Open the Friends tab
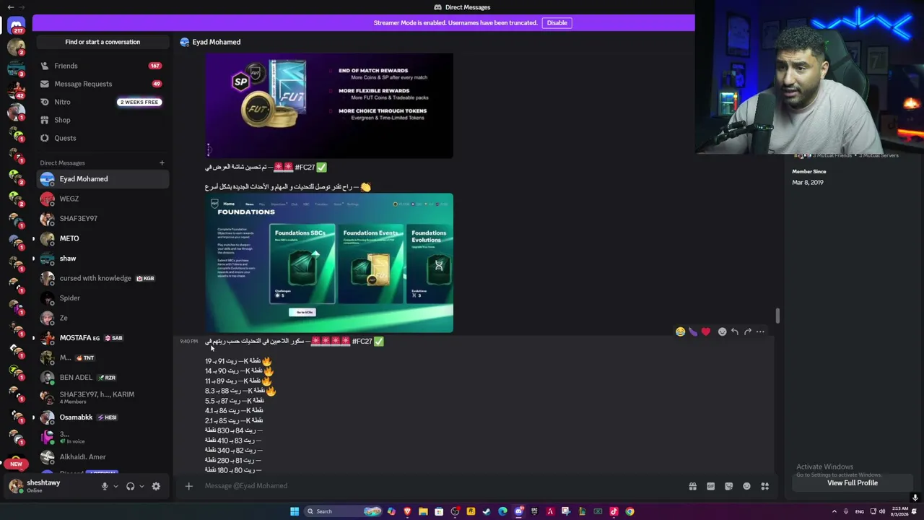924x520 pixels. click(x=103, y=66)
